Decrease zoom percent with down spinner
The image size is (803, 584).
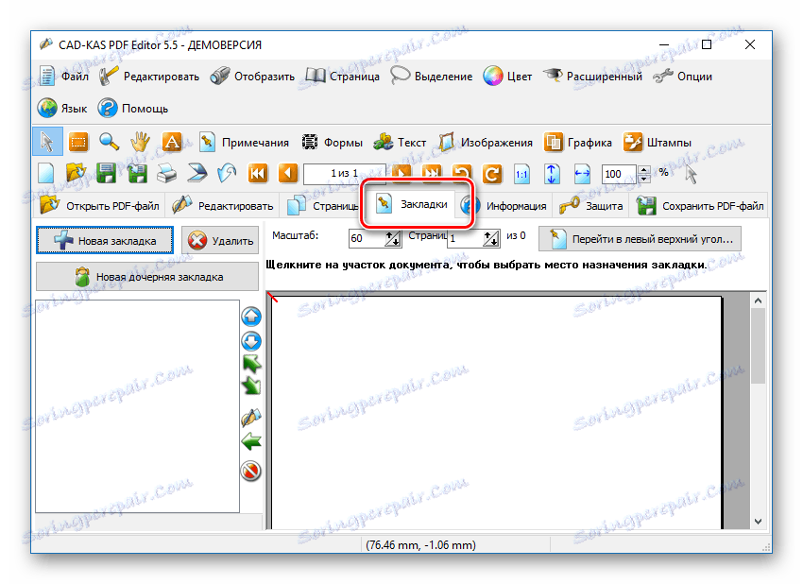click(x=644, y=179)
